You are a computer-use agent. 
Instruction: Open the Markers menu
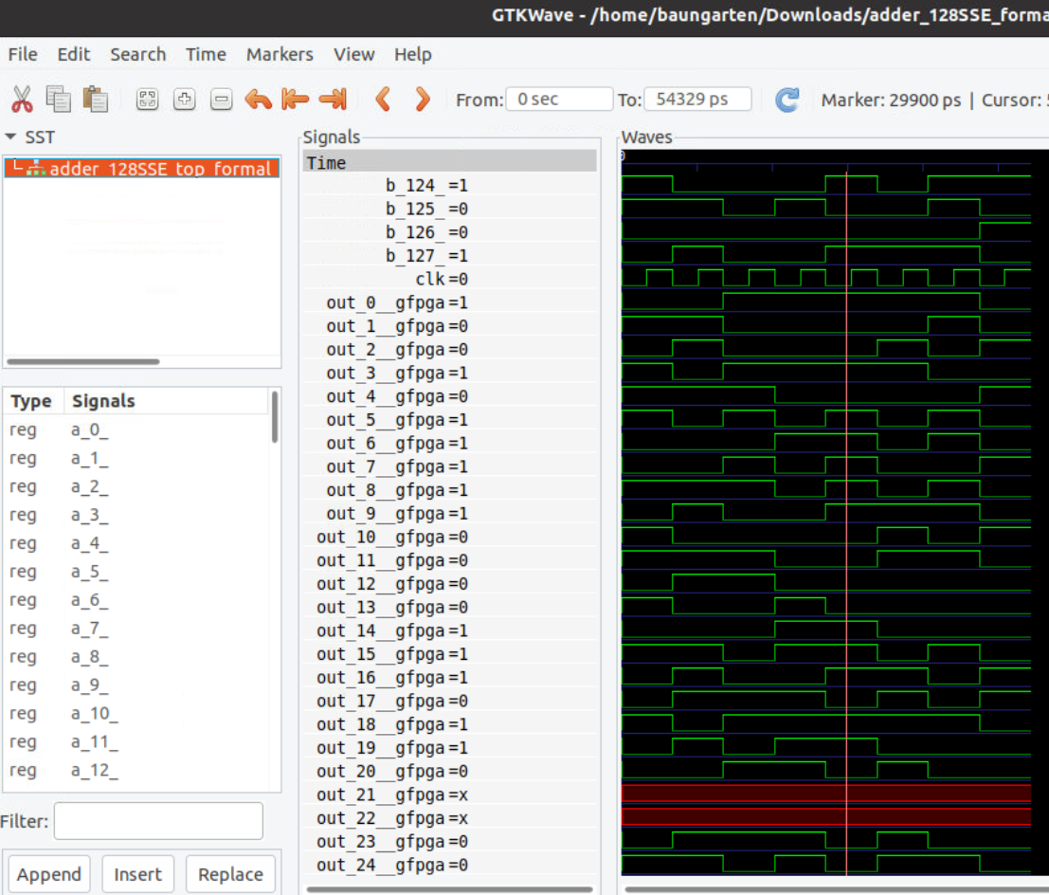tap(280, 54)
